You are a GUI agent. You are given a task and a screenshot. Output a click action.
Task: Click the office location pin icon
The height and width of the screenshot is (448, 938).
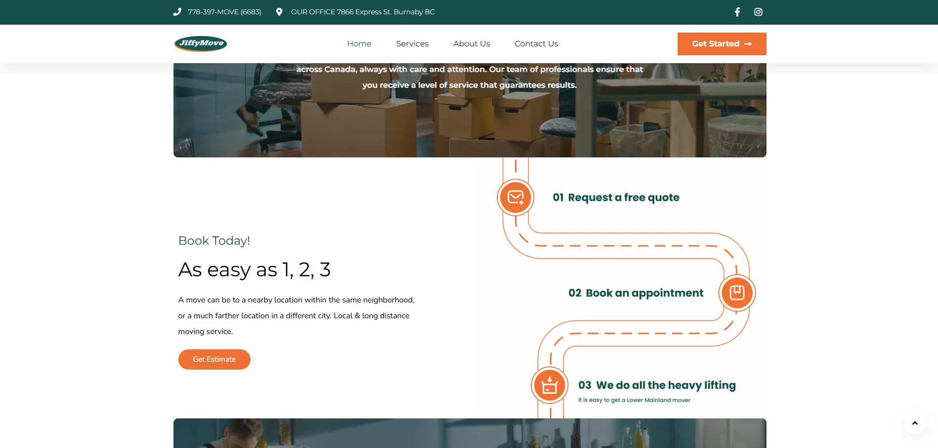click(x=279, y=12)
